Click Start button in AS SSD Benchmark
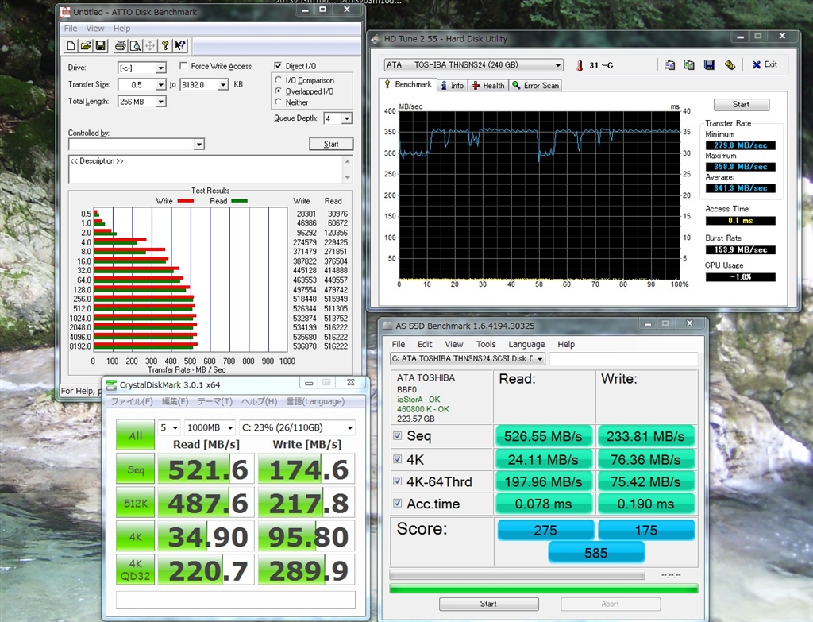The height and width of the screenshot is (622, 813). [488, 604]
